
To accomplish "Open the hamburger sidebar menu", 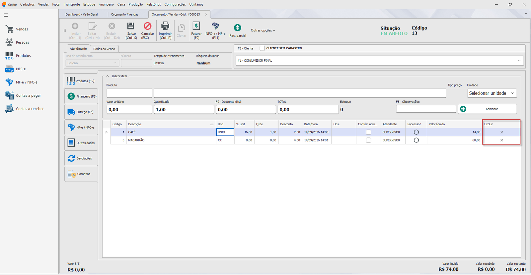I will tap(6, 15).
